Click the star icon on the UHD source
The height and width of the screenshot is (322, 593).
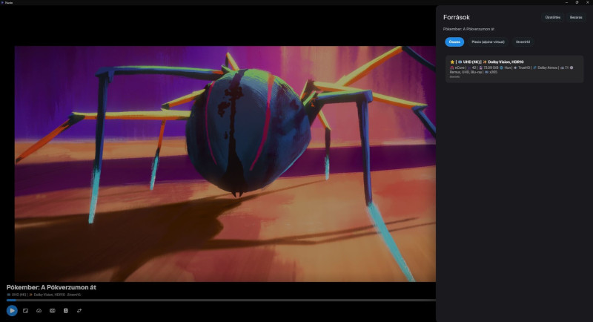click(452, 62)
